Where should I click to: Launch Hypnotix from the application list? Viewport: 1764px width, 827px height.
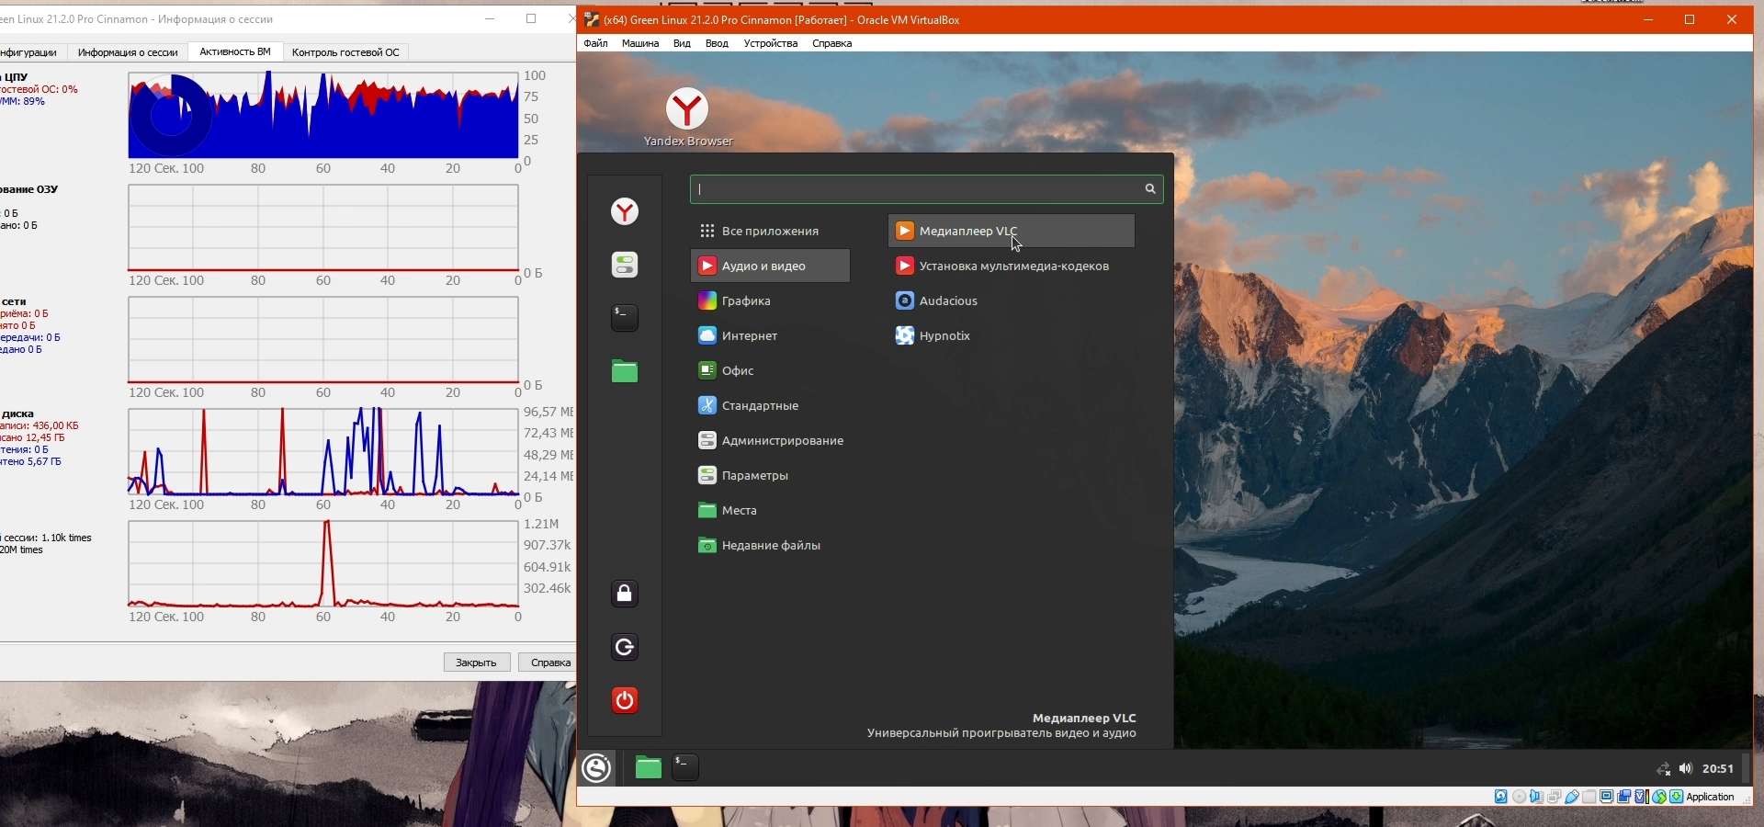pos(944,336)
